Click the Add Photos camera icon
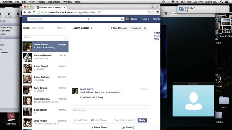232x130 pixels. pyautogui.click(x=93, y=120)
